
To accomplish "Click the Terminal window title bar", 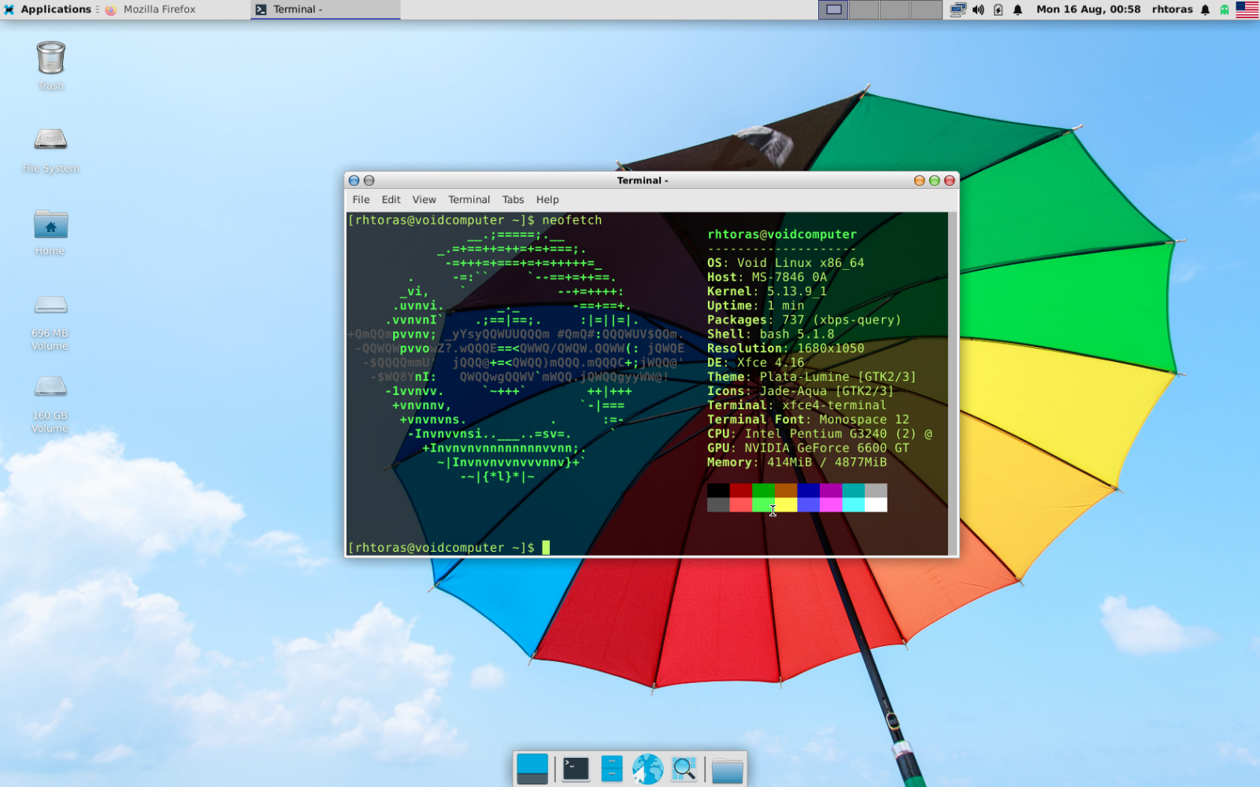I will pyautogui.click(x=642, y=180).
